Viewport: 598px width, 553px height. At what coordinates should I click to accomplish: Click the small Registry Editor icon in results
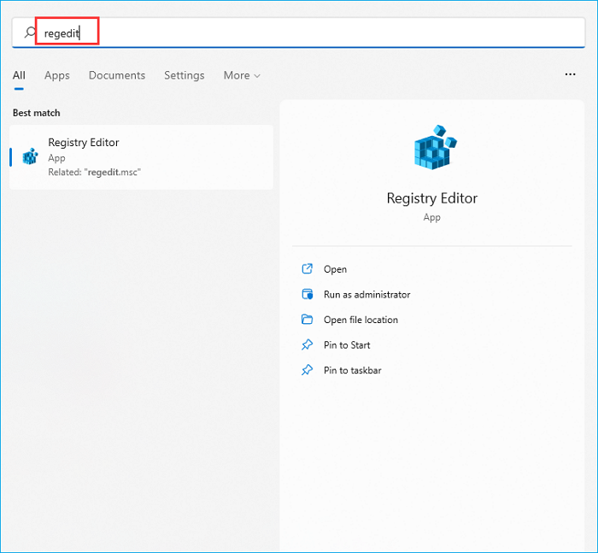pyautogui.click(x=31, y=156)
